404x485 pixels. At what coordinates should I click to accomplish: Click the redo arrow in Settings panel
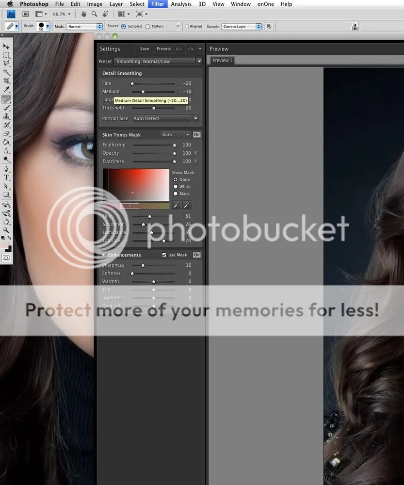[190, 49]
